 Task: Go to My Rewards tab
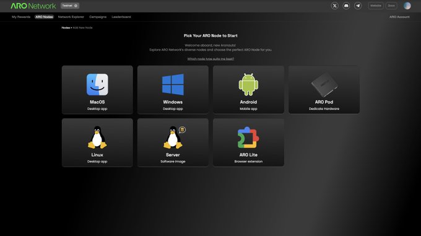tap(21, 17)
